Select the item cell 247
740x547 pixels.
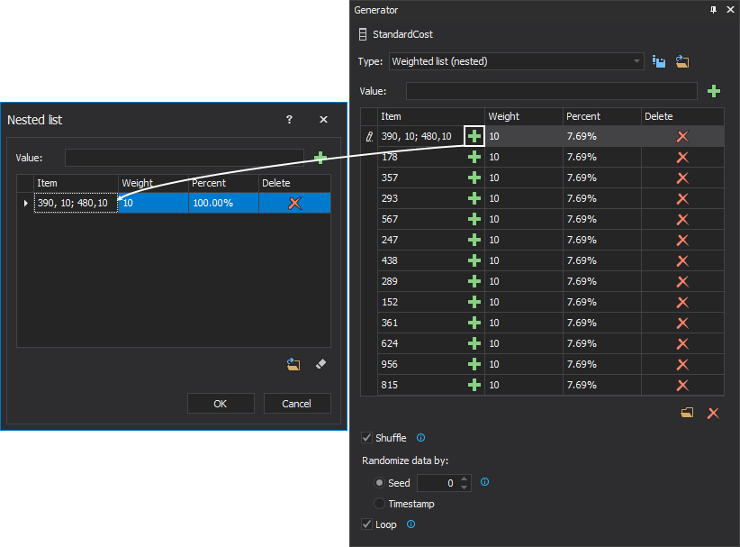coord(421,240)
